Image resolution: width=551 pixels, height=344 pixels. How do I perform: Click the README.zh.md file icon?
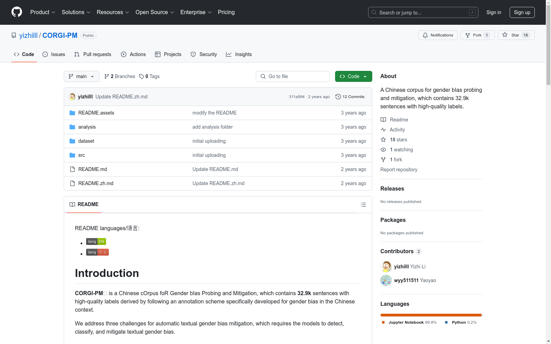72,183
